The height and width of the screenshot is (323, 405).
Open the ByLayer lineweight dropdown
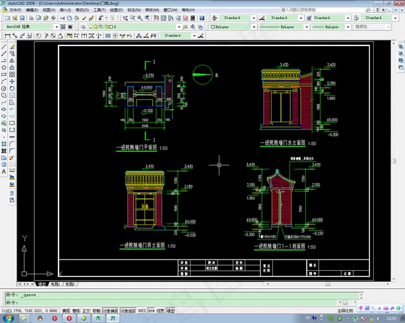(x=348, y=27)
